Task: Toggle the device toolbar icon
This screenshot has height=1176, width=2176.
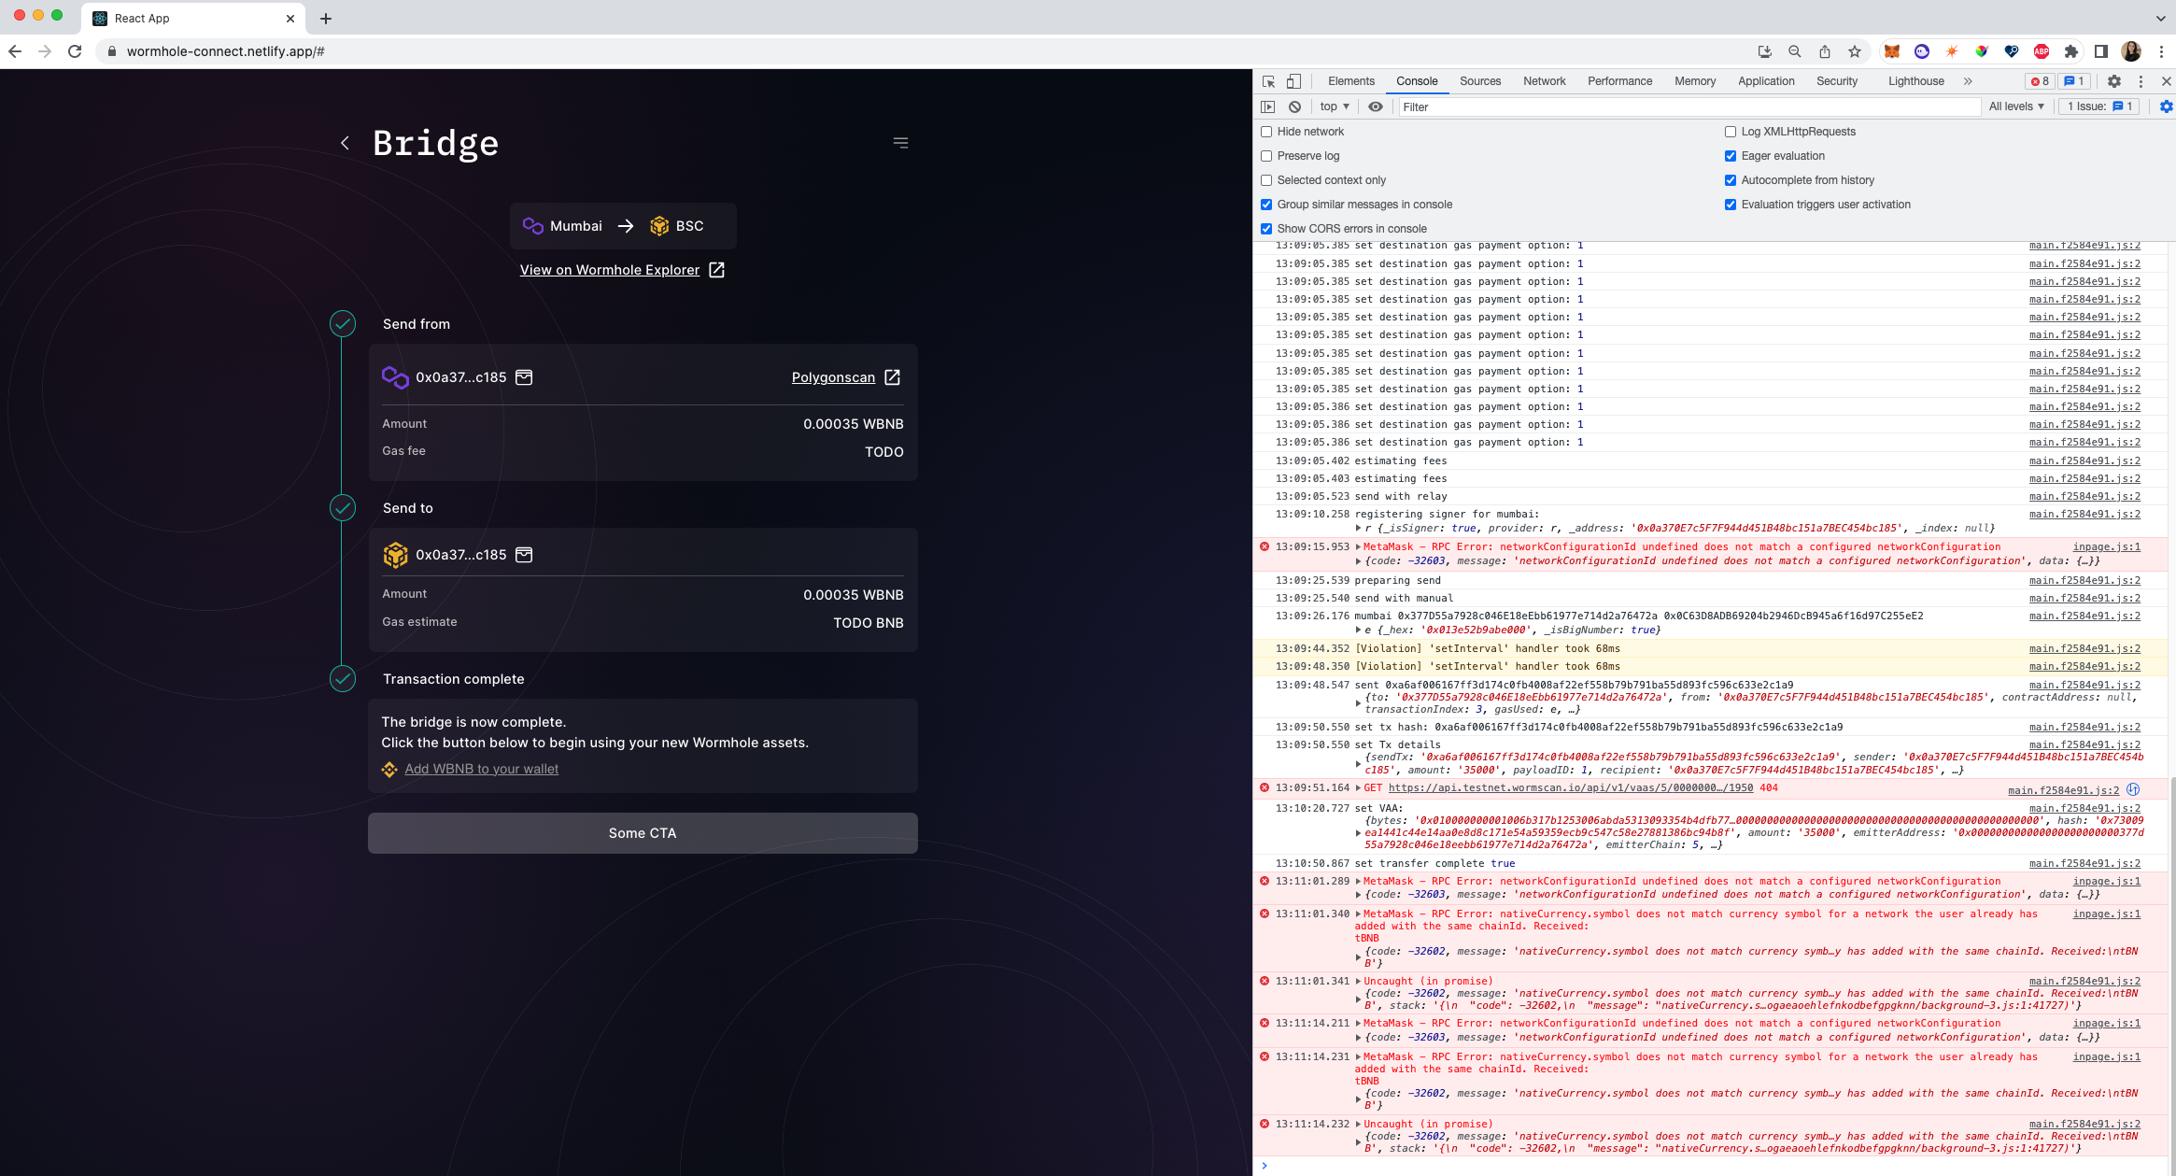Action: (1293, 81)
